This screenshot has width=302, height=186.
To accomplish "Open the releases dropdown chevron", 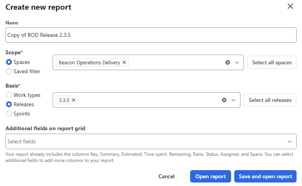I will click(233, 100).
